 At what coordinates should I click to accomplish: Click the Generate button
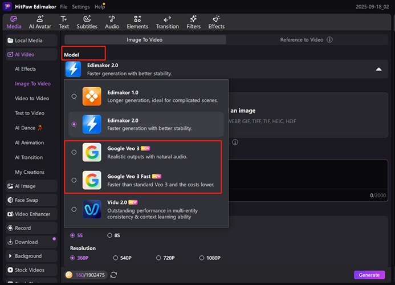(369, 275)
